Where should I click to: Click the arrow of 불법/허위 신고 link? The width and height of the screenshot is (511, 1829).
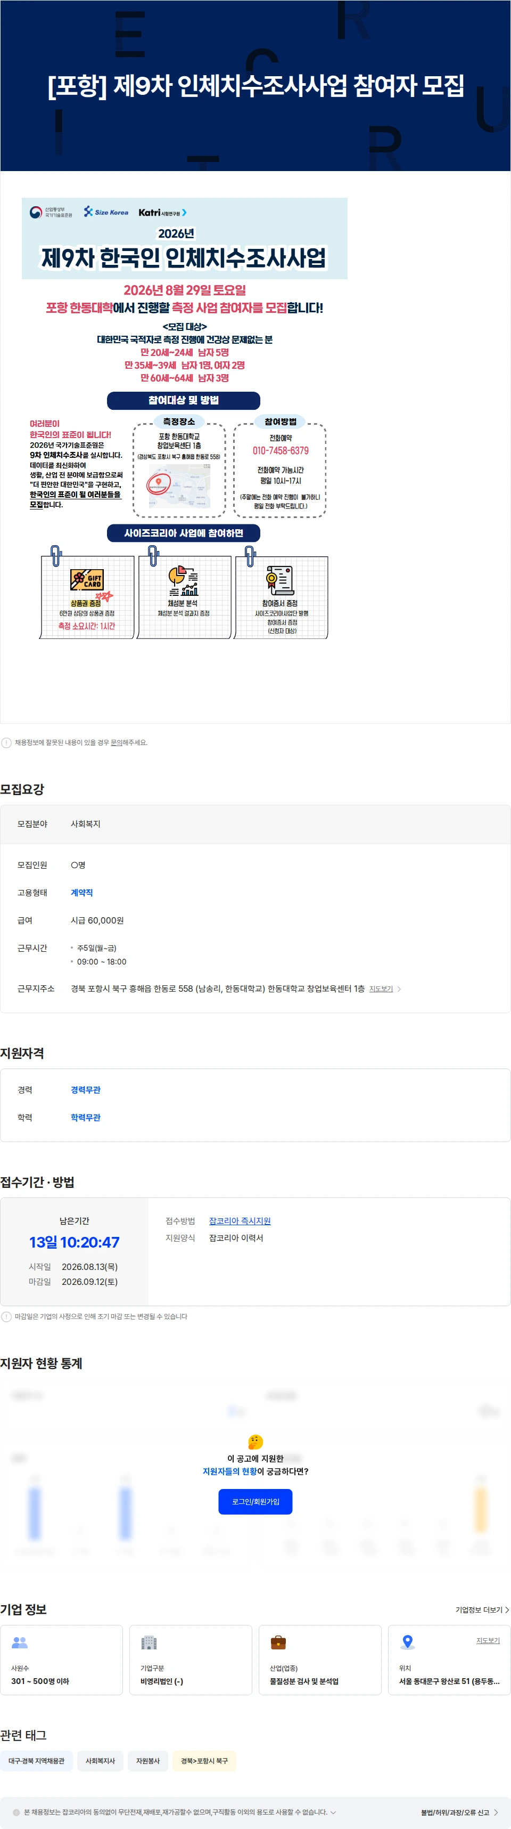[x=496, y=1812]
